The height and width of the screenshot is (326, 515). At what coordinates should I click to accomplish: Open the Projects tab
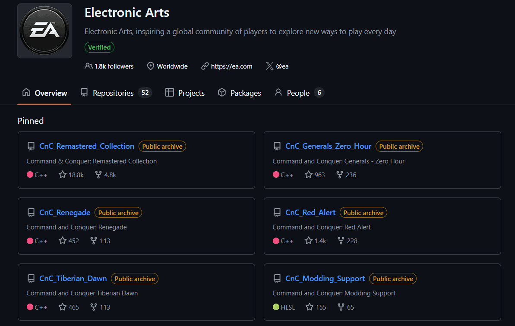coord(185,93)
